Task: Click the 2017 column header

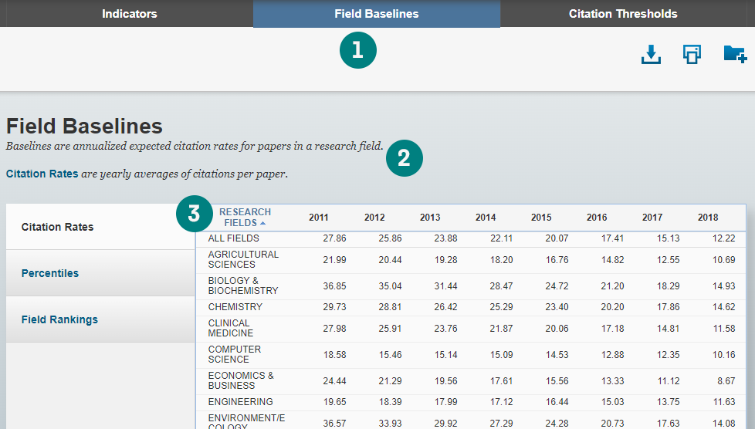Action: (652, 217)
